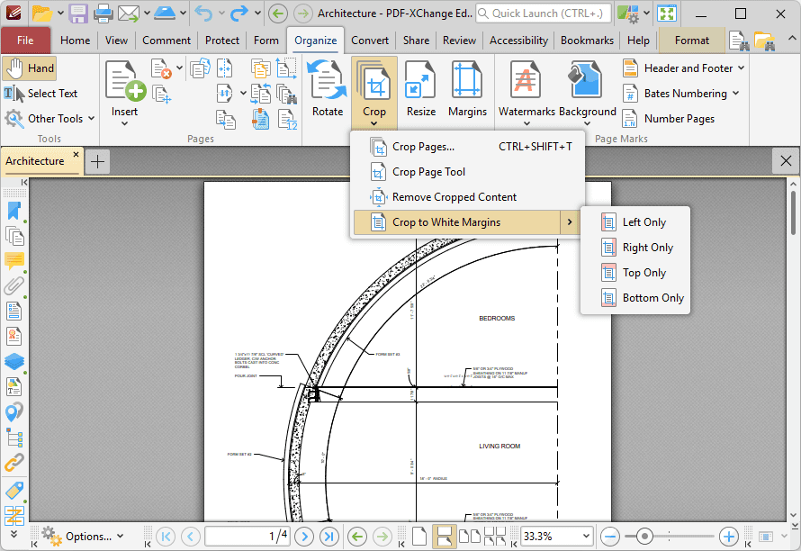Select Left Only from submenu
801x551 pixels.
tap(643, 222)
